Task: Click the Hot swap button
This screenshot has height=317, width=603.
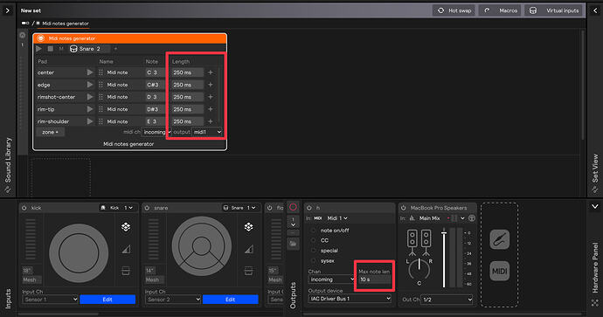Action: (x=454, y=10)
